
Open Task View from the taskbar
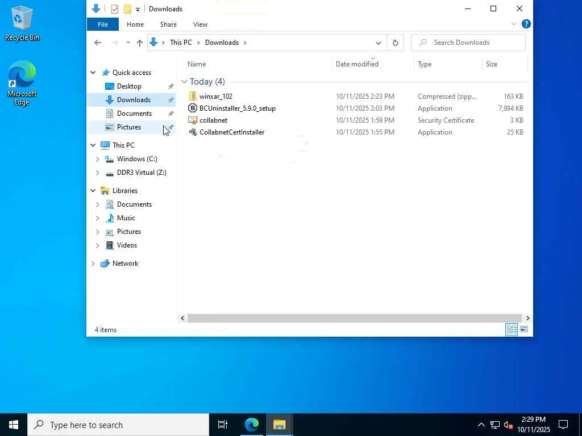pos(223,425)
